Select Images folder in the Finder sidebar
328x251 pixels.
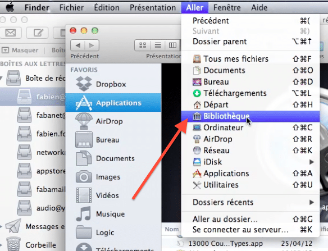coord(113,177)
